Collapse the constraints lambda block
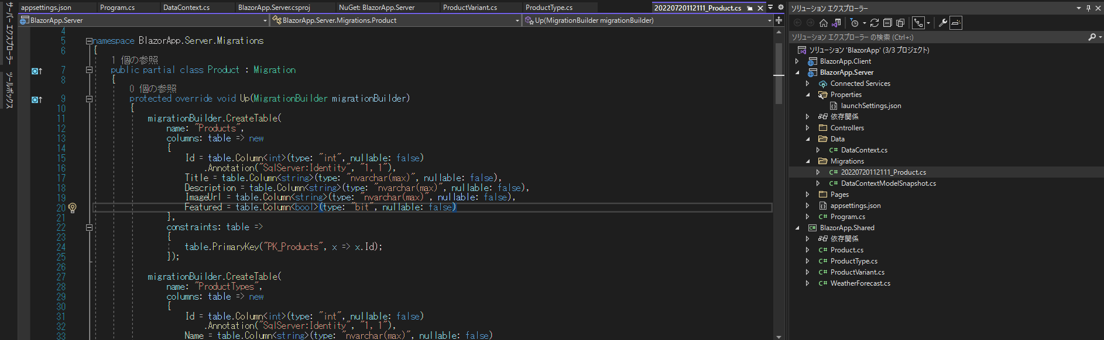1104x340 pixels. [89, 227]
